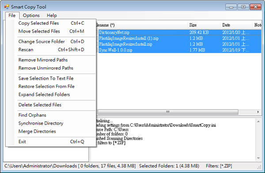Choose Delete Selected Files

click(x=51, y=105)
